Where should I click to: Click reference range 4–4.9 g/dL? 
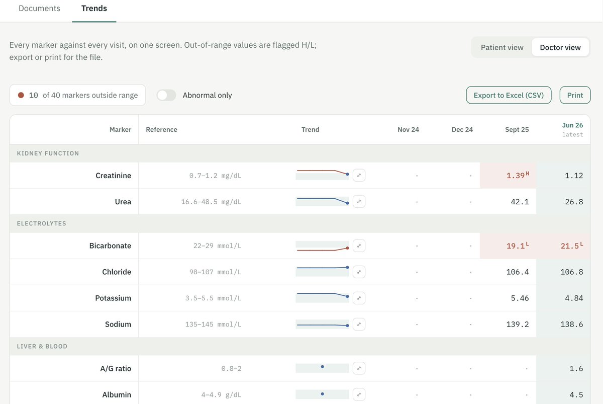[221, 395]
